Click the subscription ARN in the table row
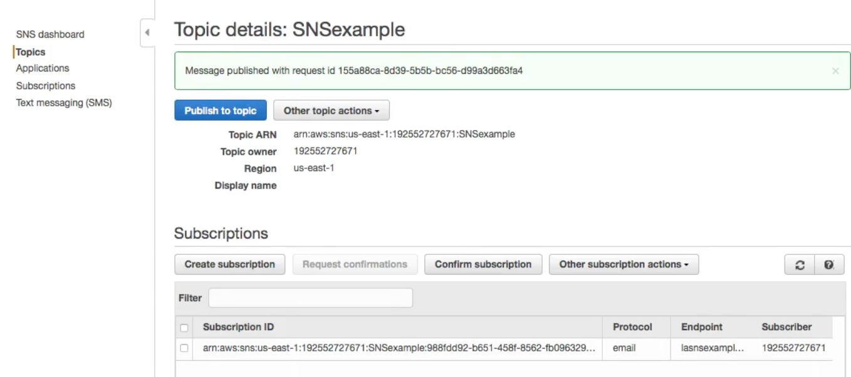Screen dimensions: 851x377 click(x=399, y=348)
